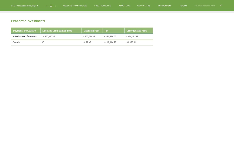The width and height of the screenshot is (234, 142).
Task: Click the Land and Land Related Fees header
Action: coord(57,31)
